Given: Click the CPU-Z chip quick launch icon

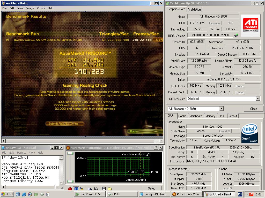Looking at the screenshot, I should 42,194.
